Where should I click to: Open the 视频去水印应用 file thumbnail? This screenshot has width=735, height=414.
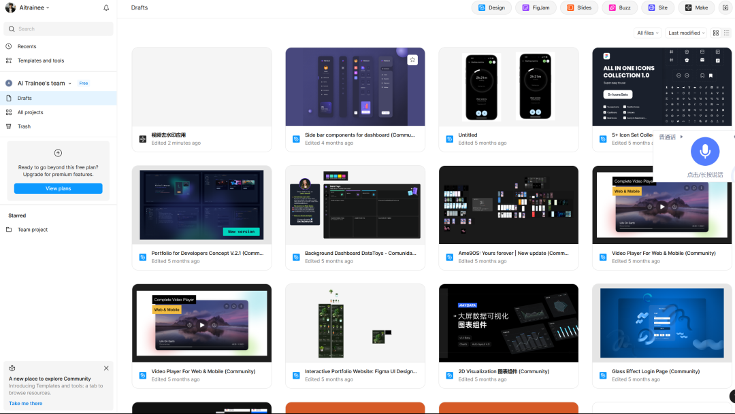coord(201,86)
